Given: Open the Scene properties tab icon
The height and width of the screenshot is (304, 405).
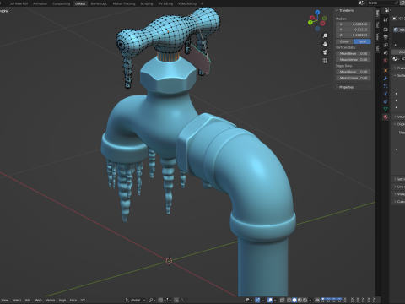Looking at the screenshot, I should click(x=386, y=52).
